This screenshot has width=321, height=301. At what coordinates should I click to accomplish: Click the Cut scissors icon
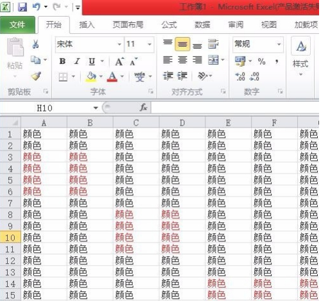click(35, 44)
